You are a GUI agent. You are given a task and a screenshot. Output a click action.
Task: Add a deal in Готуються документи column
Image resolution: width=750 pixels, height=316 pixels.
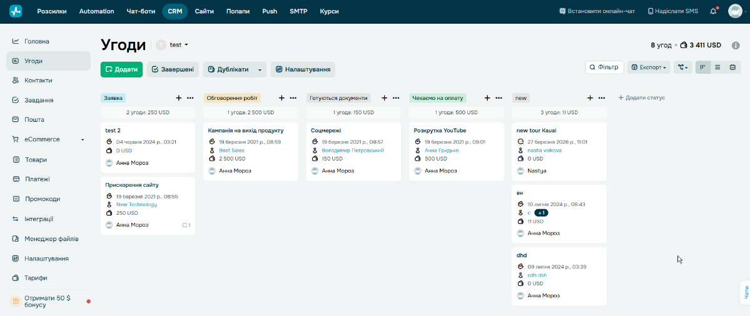384,98
